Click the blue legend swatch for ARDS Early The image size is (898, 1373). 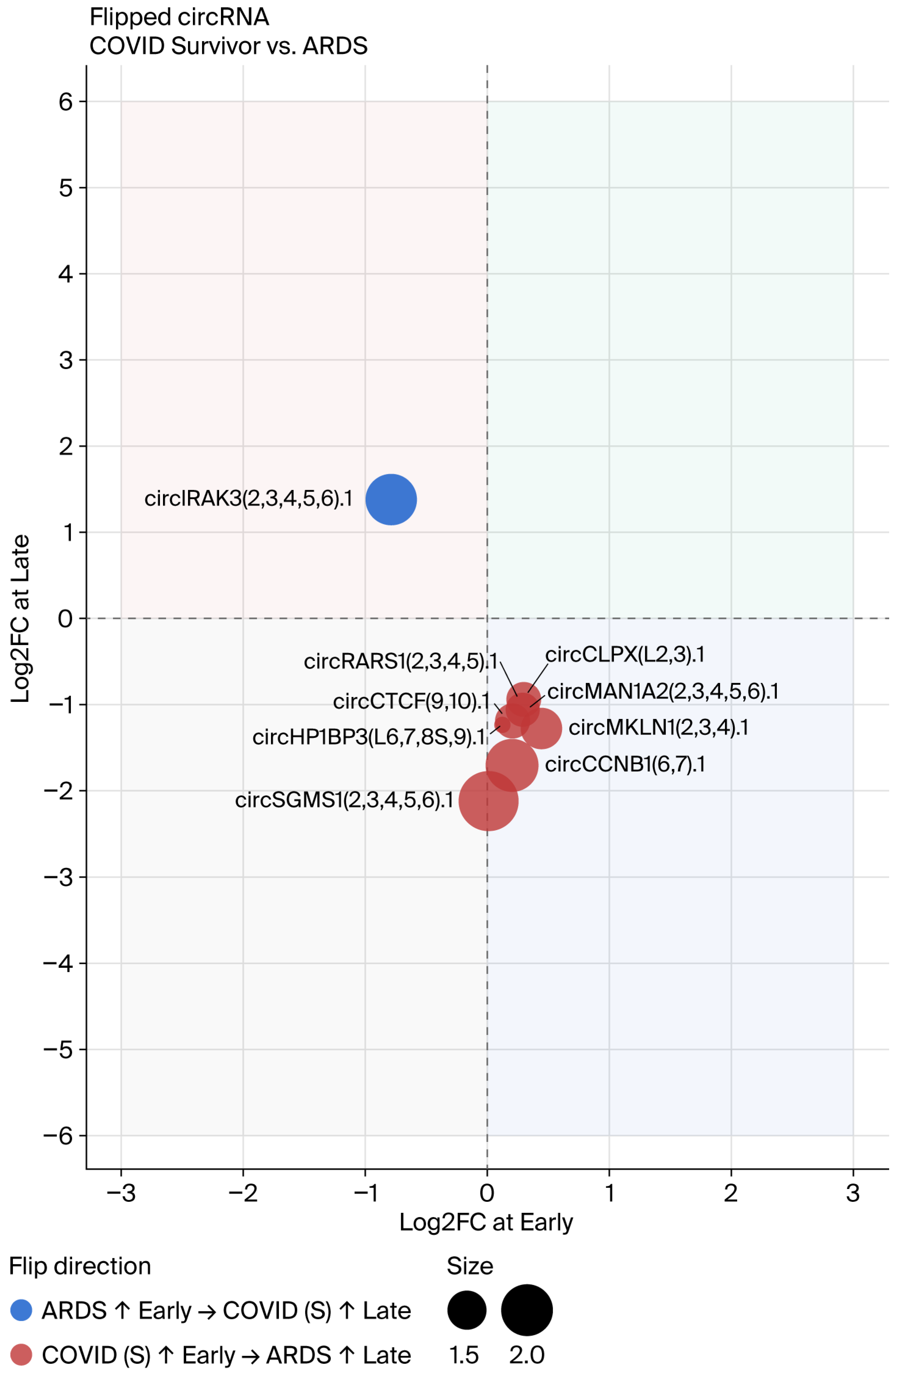(x=21, y=1310)
